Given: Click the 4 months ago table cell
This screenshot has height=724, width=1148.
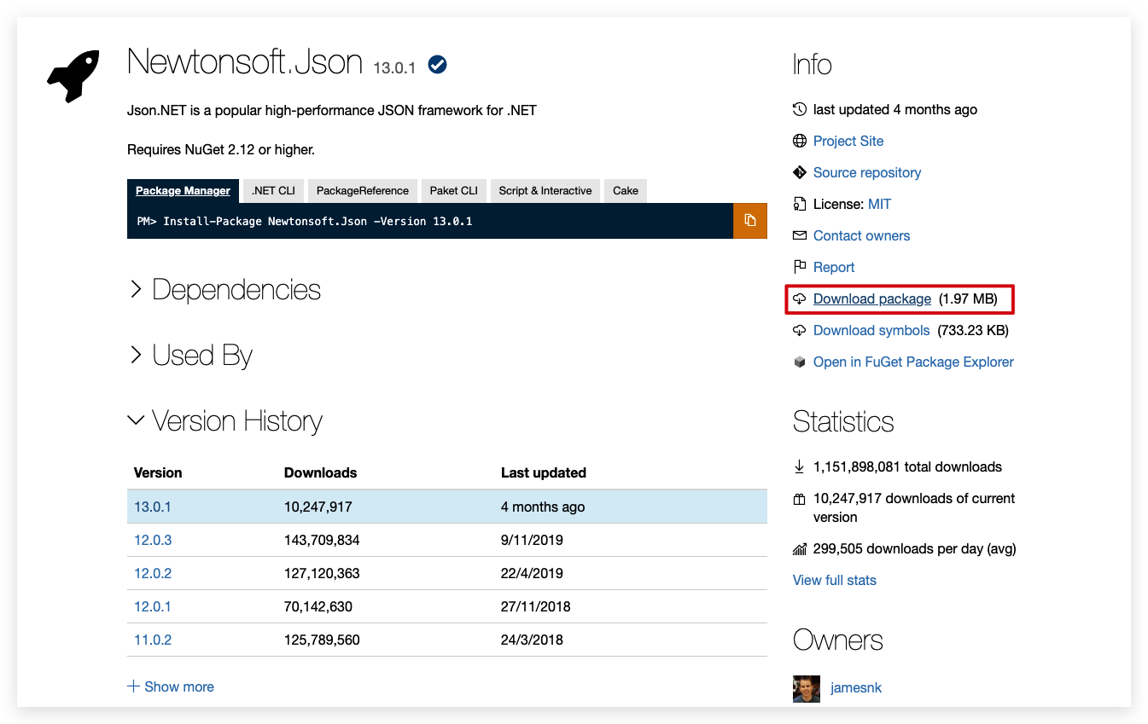Looking at the screenshot, I should tap(543, 507).
